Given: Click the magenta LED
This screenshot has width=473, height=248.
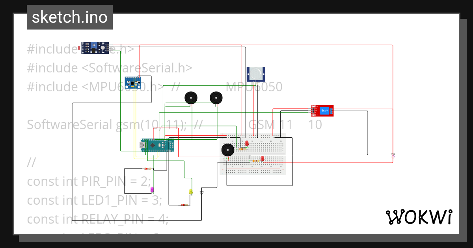Looking at the screenshot, I should pyautogui.click(x=152, y=190).
